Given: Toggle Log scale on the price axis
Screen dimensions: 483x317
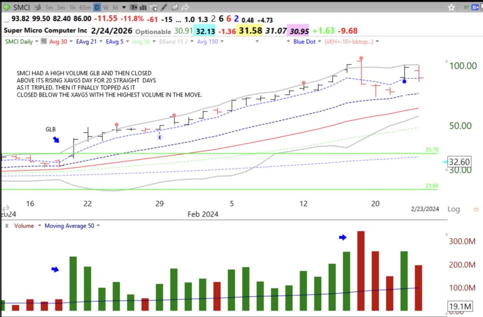Looking at the screenshot, I should [453, 209].
